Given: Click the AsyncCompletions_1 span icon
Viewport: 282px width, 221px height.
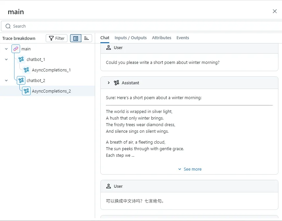Looking at the screenshot, I should (x=26, y=70).
